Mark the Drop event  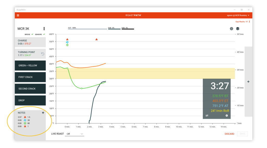(x=30, y=100)
